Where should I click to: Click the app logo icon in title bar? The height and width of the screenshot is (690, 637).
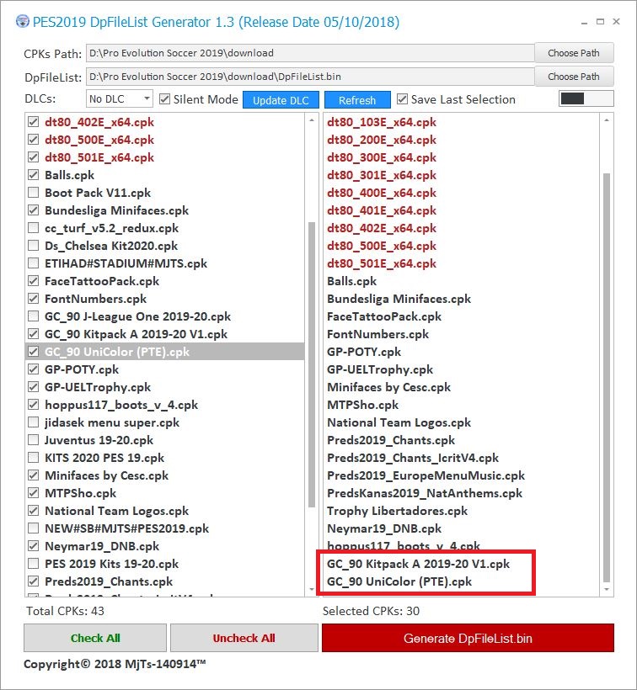point(23,21)
